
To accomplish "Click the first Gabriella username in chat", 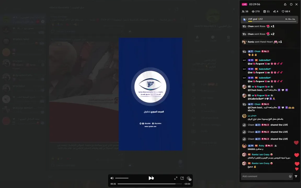I will (x=265, y=60).
